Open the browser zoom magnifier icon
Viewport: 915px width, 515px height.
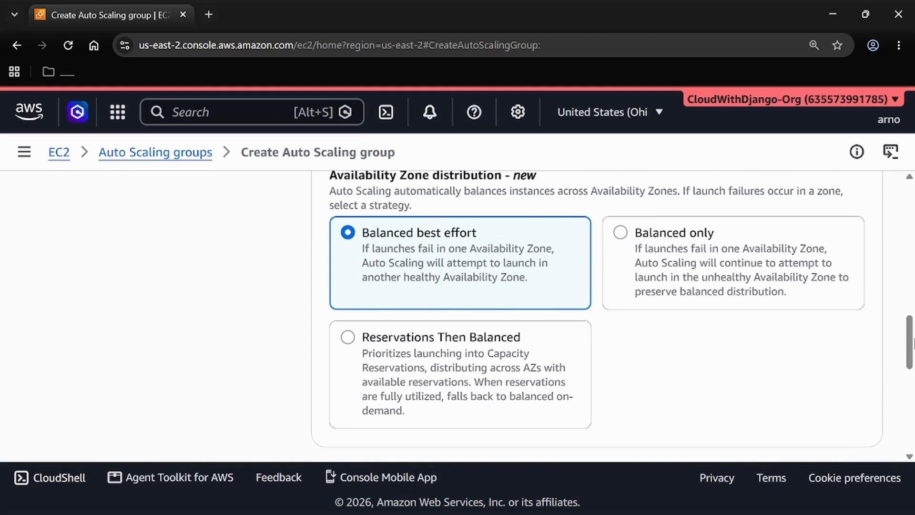coord(814,45)
